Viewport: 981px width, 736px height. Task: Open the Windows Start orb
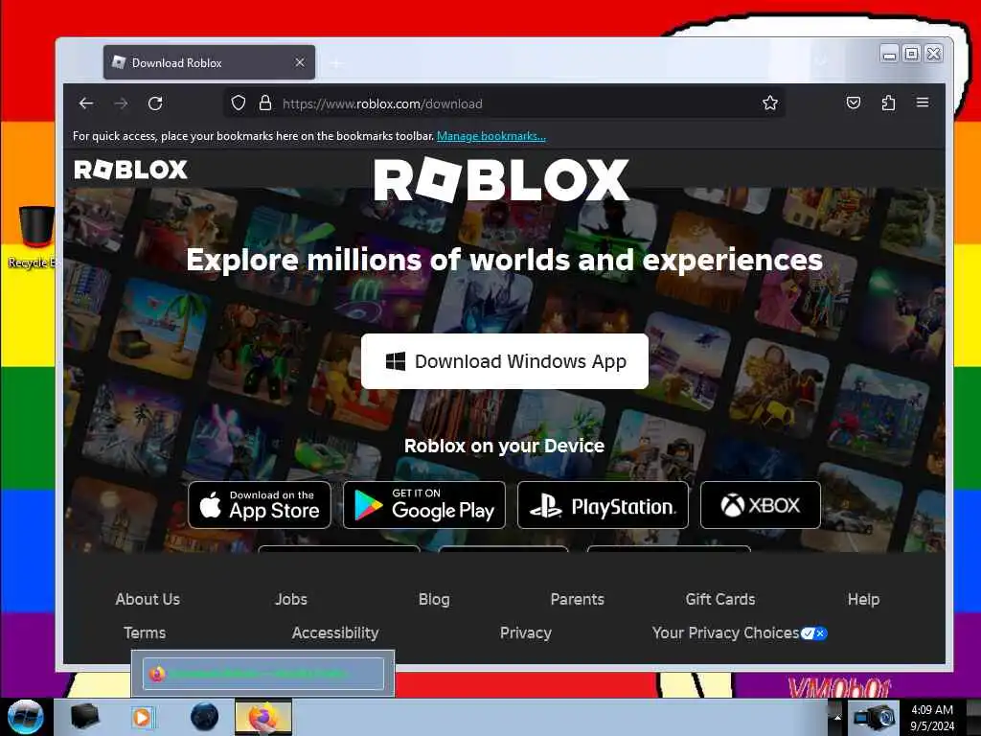pyautogui.click(x=26, y=717)
